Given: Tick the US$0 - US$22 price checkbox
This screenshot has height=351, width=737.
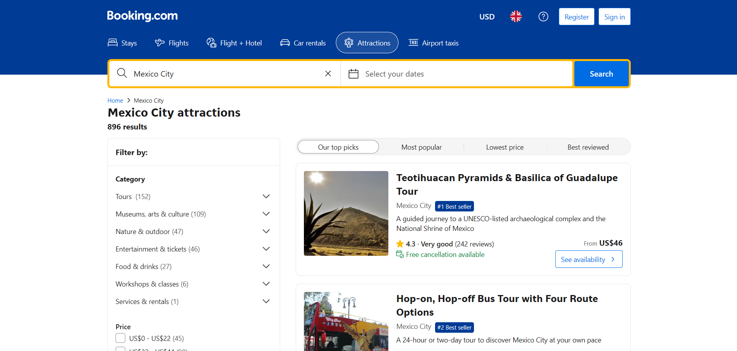Looking at the screenshot, I should click(120, 338).
